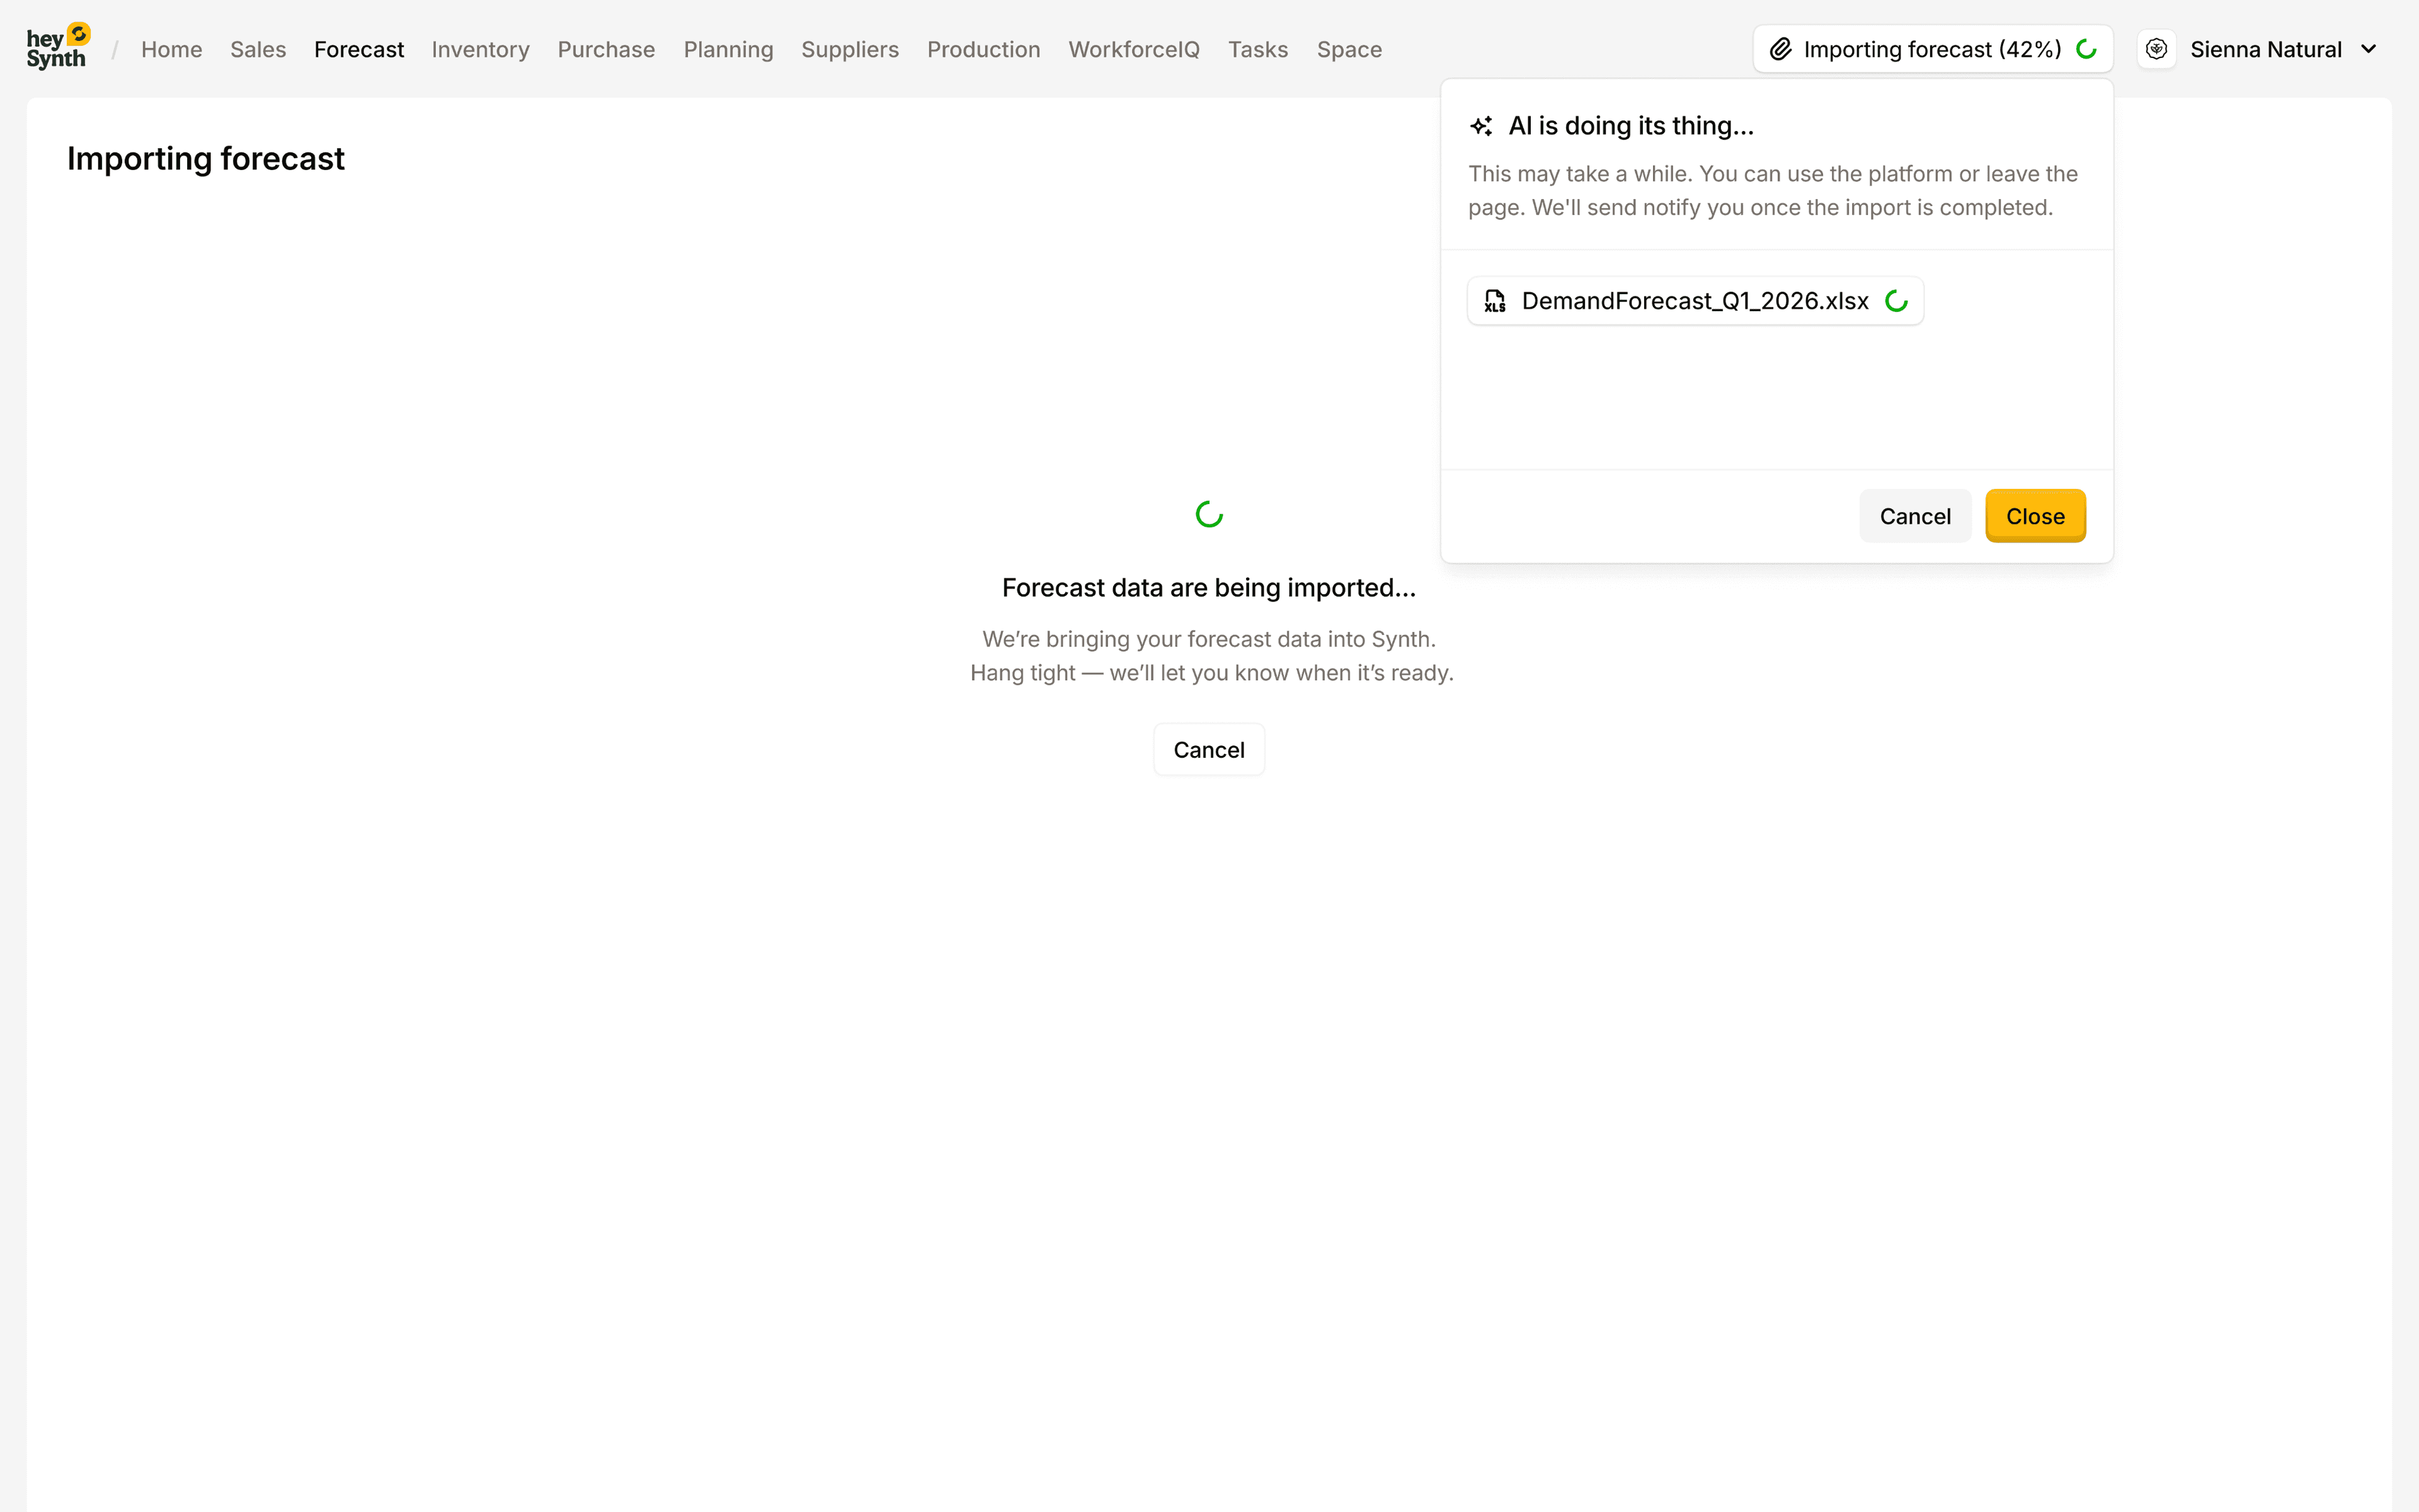Click the paperclip attachment icon

[1780, 49]
